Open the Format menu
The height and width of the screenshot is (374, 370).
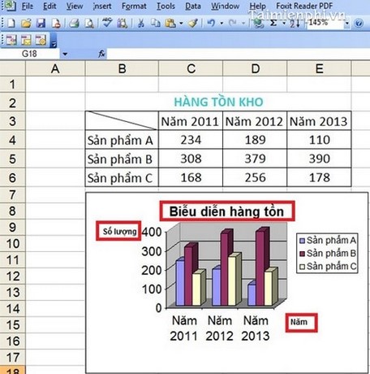134,6
